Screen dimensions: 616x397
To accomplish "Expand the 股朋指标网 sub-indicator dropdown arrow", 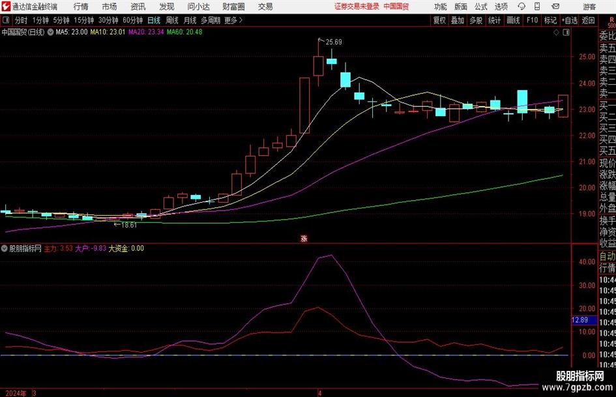I will (x=5, y=248).
